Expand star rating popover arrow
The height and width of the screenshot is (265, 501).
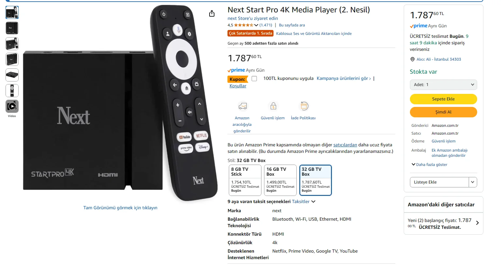(256, 25)
